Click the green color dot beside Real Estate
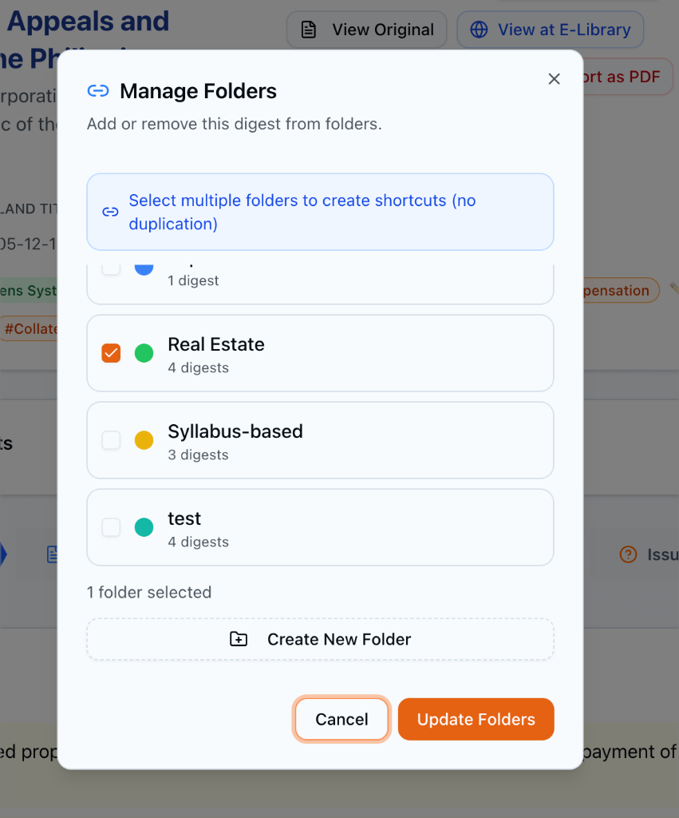679x818 pixels. tap(144, 352)
